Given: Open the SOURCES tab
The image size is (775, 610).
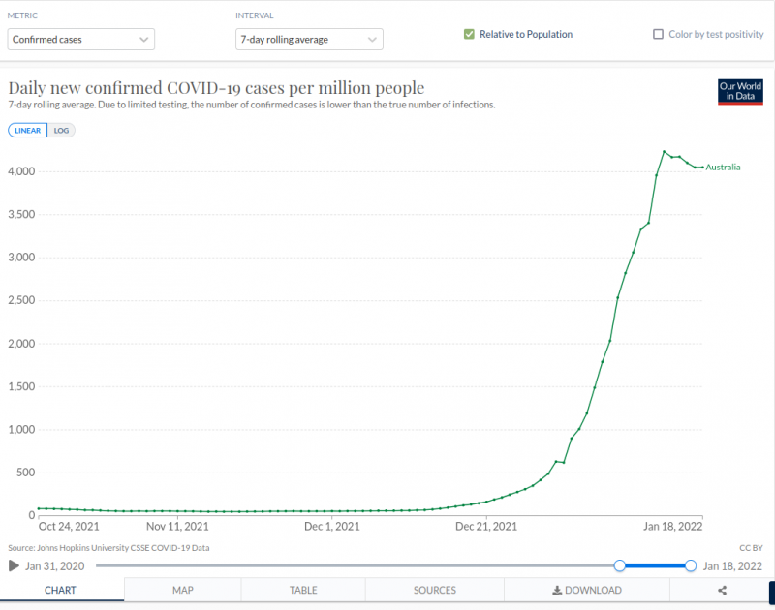Looking at the screenshot, I should pos(435,590).
